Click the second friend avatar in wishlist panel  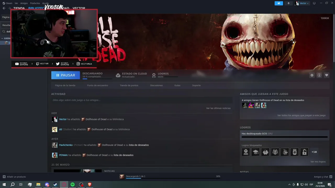point(251,105)
